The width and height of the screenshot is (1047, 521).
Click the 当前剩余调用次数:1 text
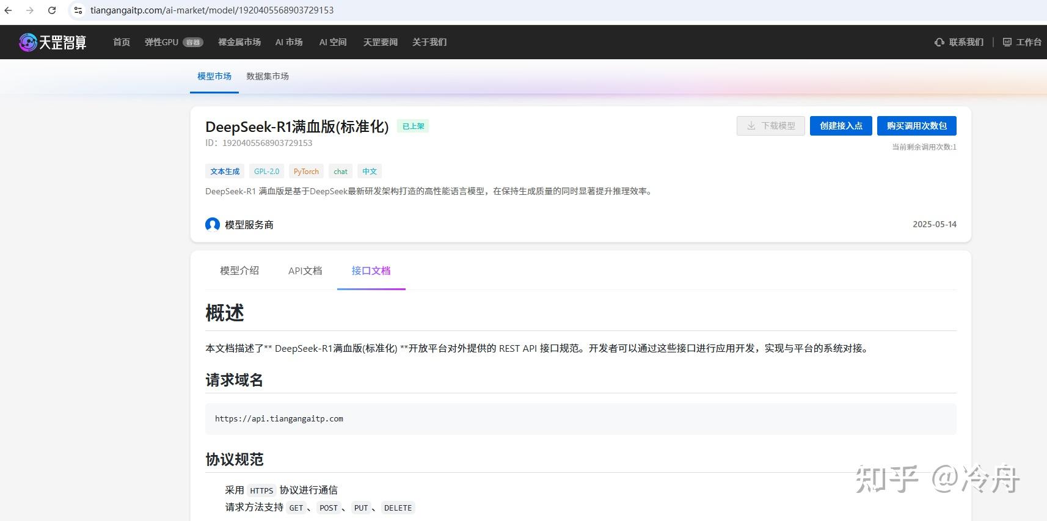pos(924,147)
